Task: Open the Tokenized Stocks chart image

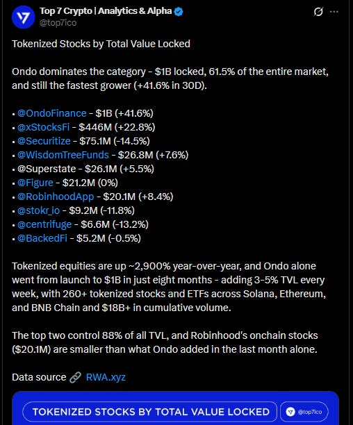Action: click(175, 408)
